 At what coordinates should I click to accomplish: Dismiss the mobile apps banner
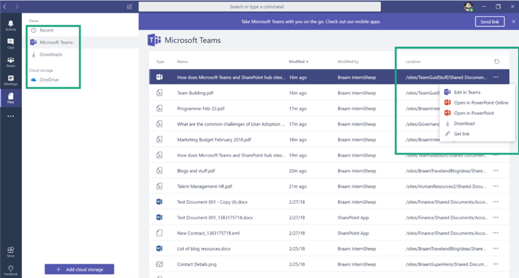(513, 21)
